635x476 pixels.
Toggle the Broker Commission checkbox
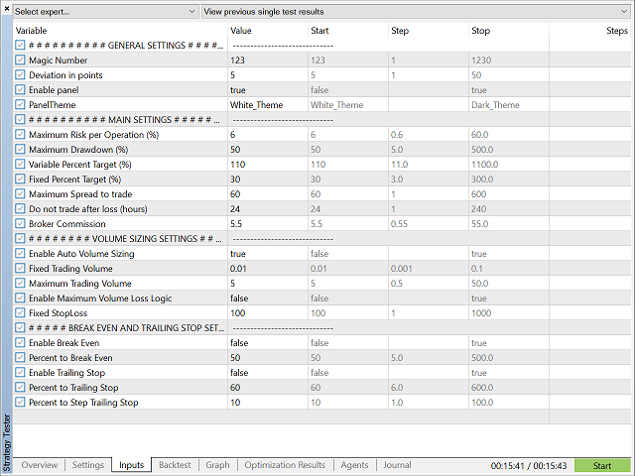point(20,224)
